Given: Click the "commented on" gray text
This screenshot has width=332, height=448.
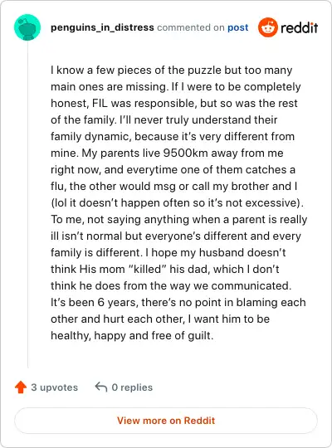Looking at the screenshot, I should coord(191,27).
